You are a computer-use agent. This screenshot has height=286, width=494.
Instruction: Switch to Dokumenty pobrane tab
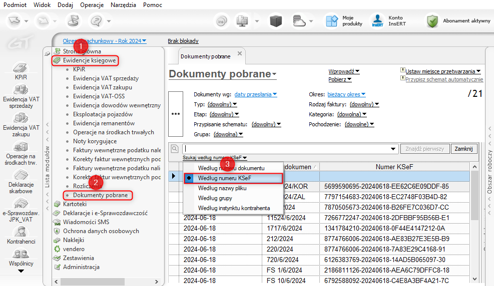click(x=205, y=56)
